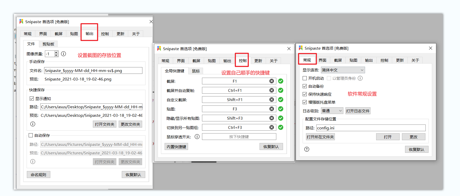
Task: Click info icon in auto save section
Action: 33,162
